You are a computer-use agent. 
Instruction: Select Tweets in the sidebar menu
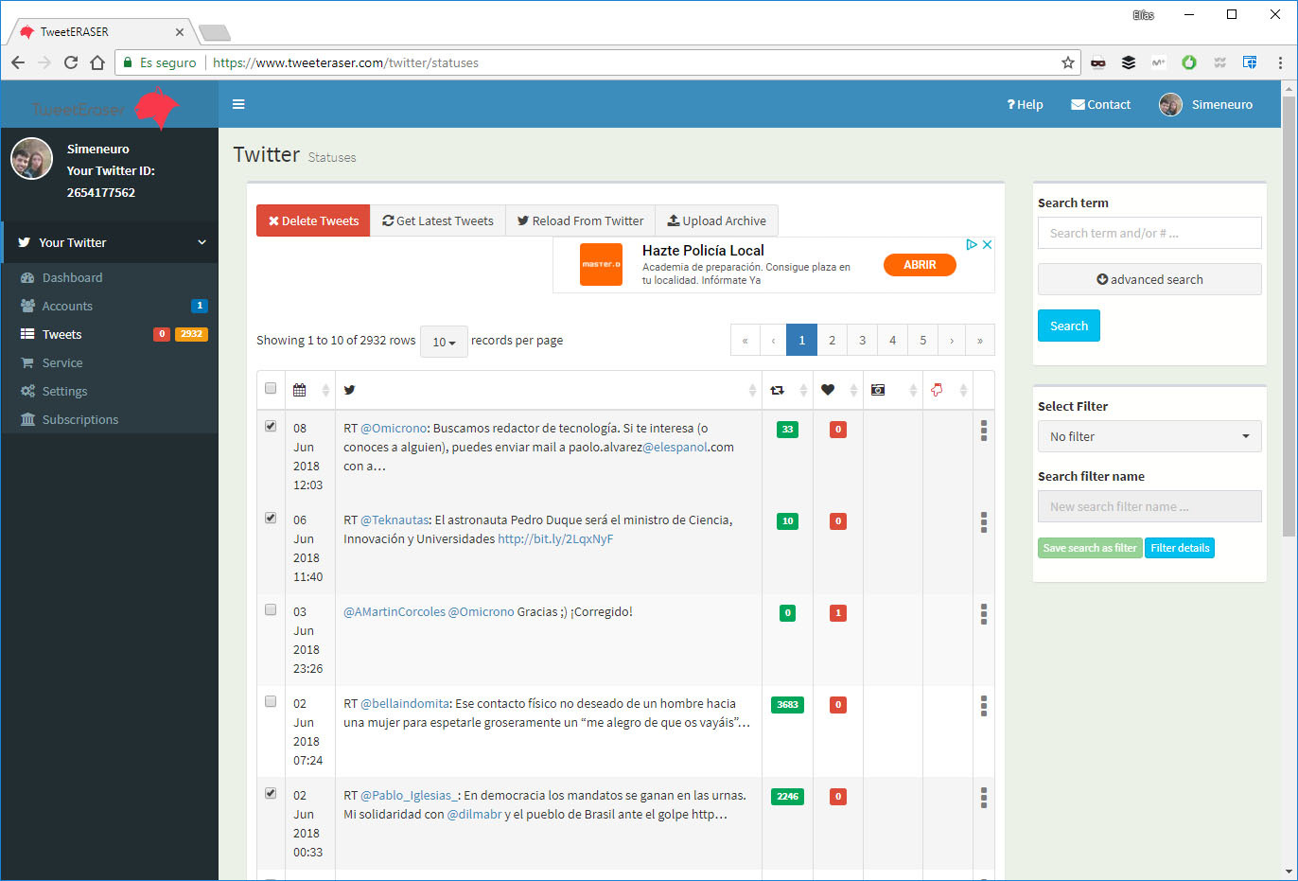pos(61,333)
